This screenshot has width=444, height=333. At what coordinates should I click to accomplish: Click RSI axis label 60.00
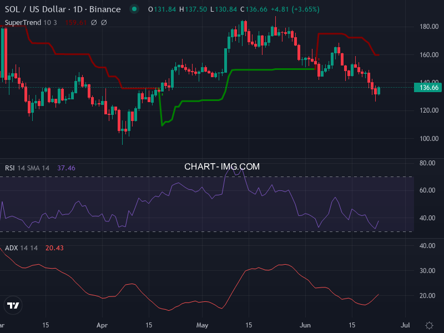(427, 190)
